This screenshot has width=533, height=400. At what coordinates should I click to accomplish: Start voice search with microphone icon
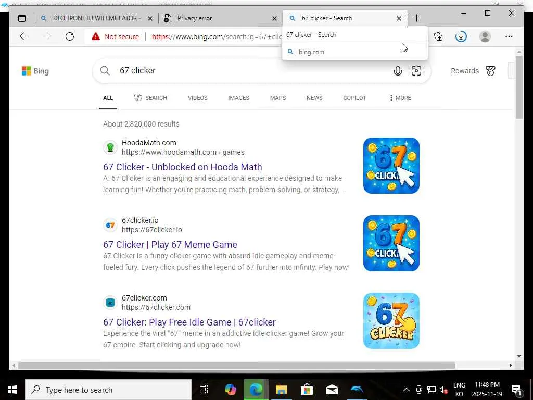point(398,71)
